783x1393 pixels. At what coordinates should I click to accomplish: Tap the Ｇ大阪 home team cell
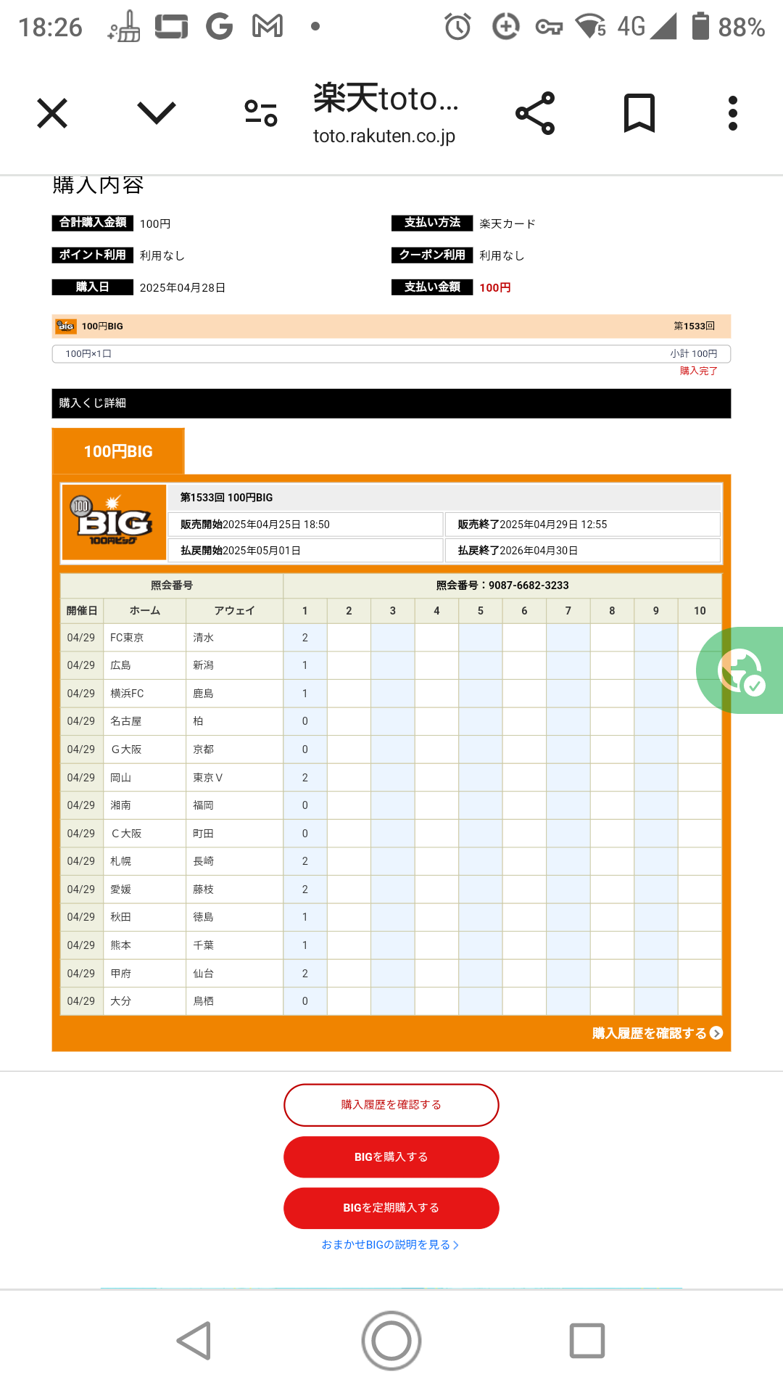coord(144,749)
